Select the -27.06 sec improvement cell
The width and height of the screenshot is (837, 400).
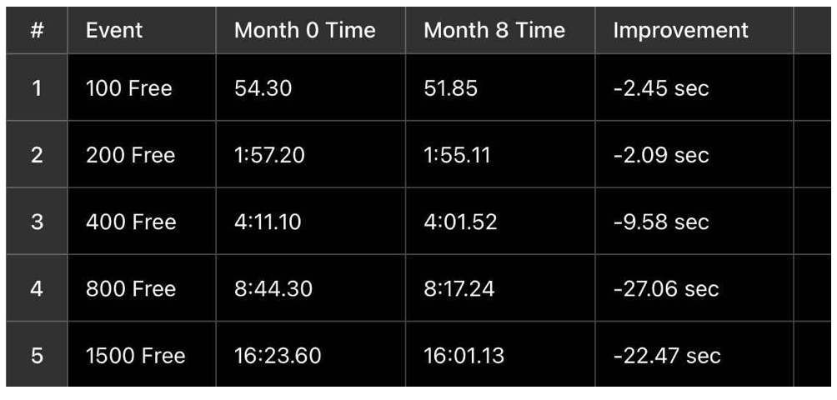click(x=694, y=288)
